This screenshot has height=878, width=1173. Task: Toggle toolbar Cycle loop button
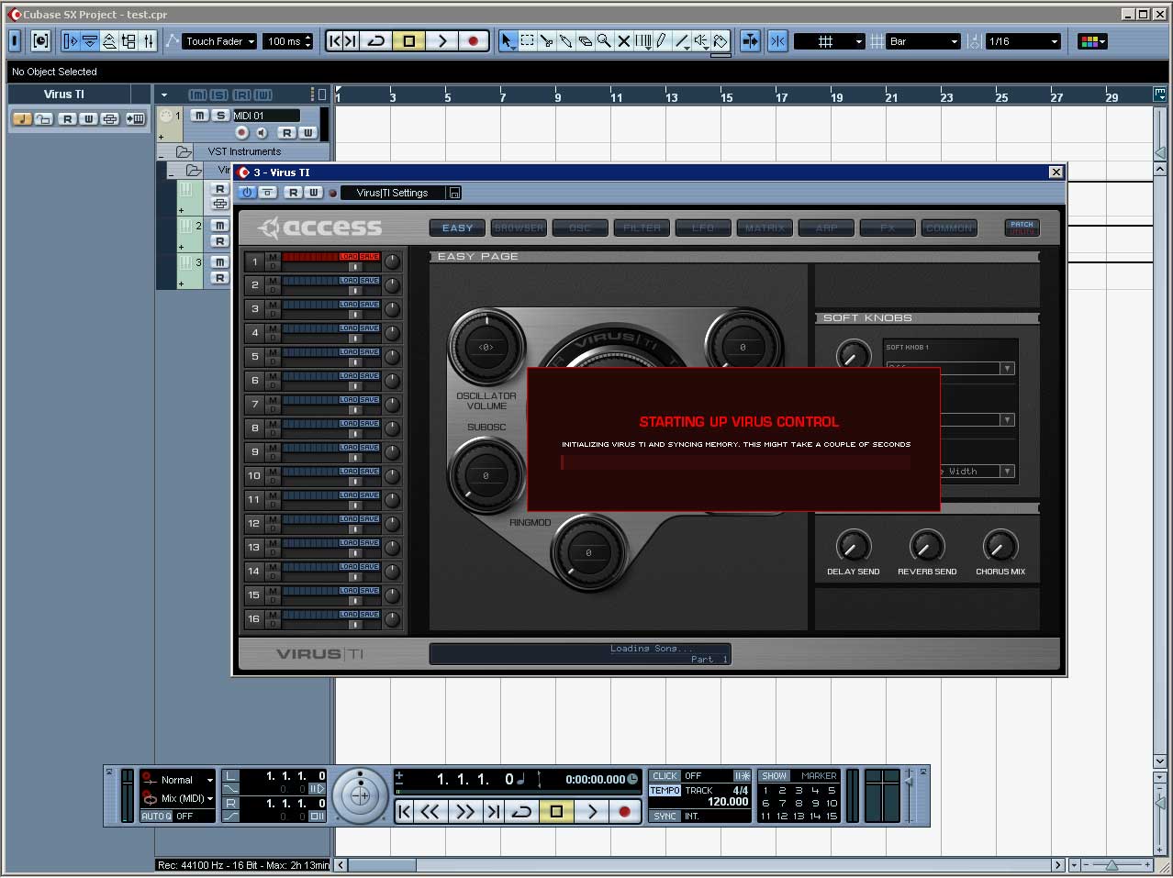coord(376,41)
